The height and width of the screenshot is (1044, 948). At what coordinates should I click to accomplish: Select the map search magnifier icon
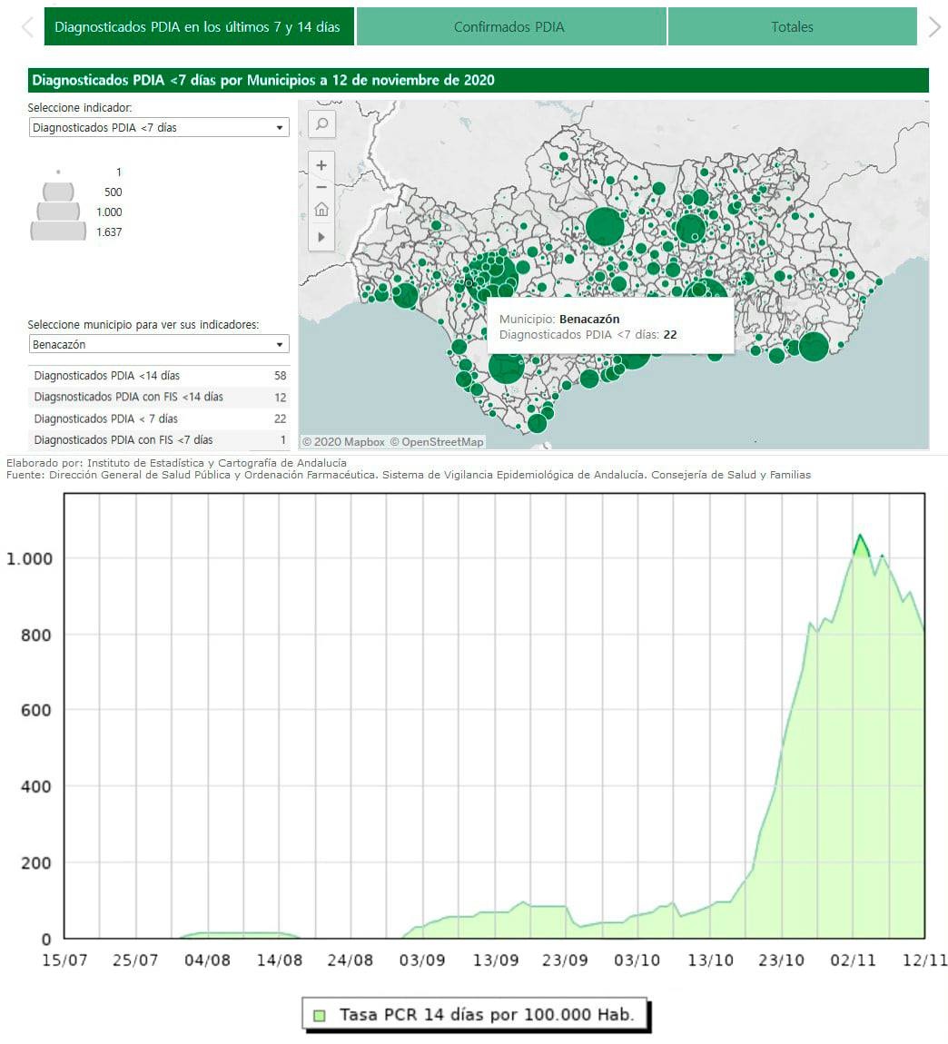pyautogui.click(x=321, y=125)
